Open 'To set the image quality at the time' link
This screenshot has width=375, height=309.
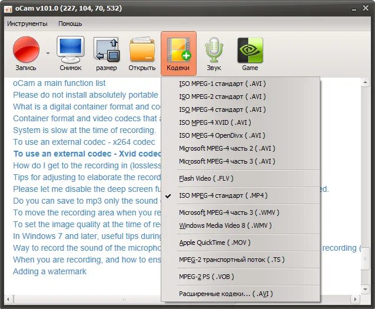coord(87,224)
